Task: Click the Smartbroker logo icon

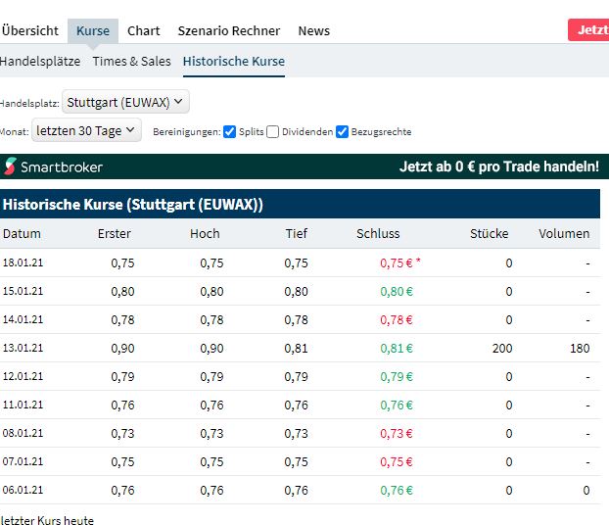Action: (x=11, y=167)
